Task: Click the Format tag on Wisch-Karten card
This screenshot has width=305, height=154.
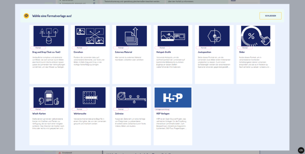Action: (x=38, y=109)
